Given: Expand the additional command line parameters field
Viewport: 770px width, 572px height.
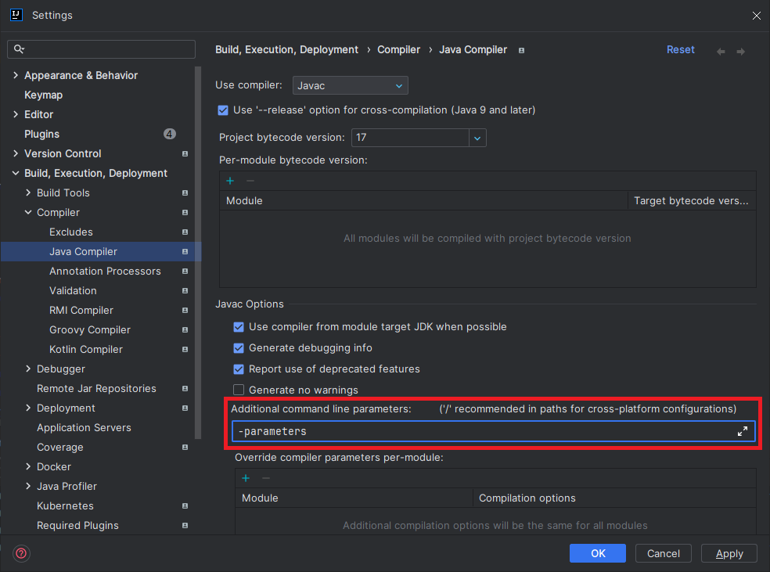Looking at the screenshot, I should 743,431.
